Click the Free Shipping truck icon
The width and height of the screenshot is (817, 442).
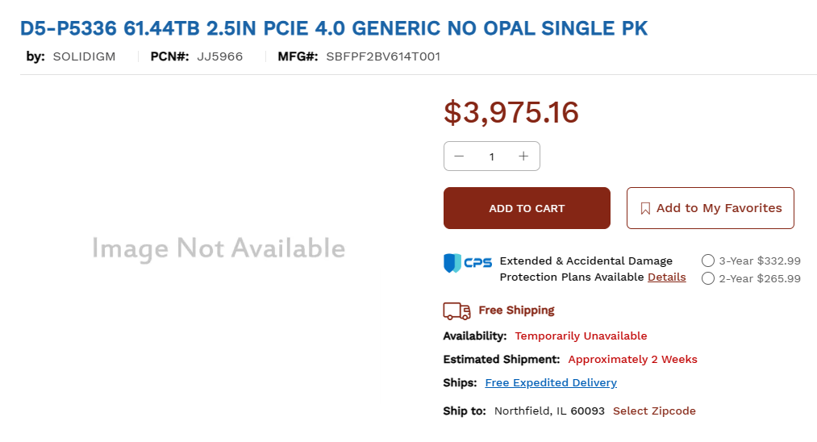pos(457,311)
